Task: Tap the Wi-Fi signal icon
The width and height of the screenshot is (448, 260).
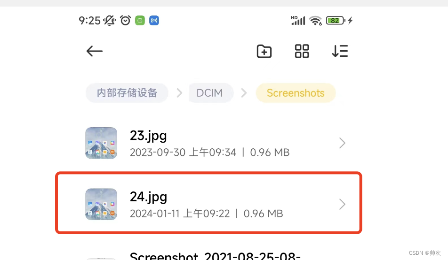Action: 316,21
